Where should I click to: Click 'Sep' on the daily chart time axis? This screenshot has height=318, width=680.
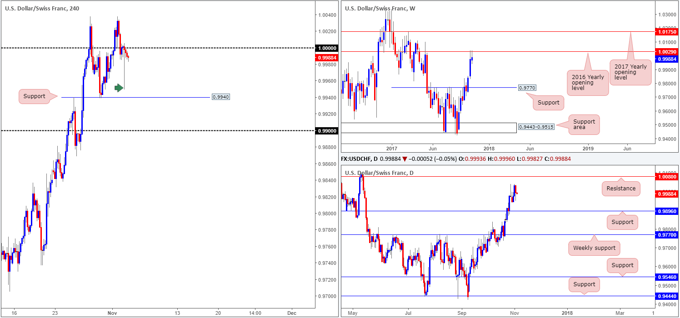(x=462, y=313)
